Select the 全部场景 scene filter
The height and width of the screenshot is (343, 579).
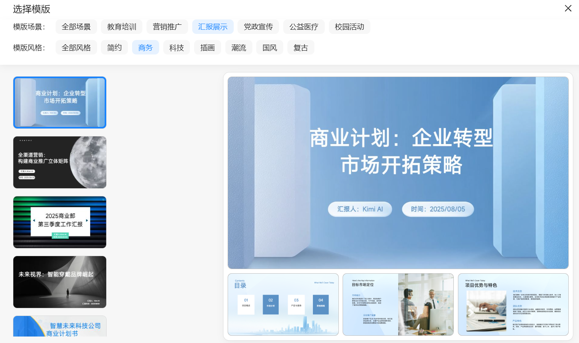pyautogui.click(x=76, y=27)
